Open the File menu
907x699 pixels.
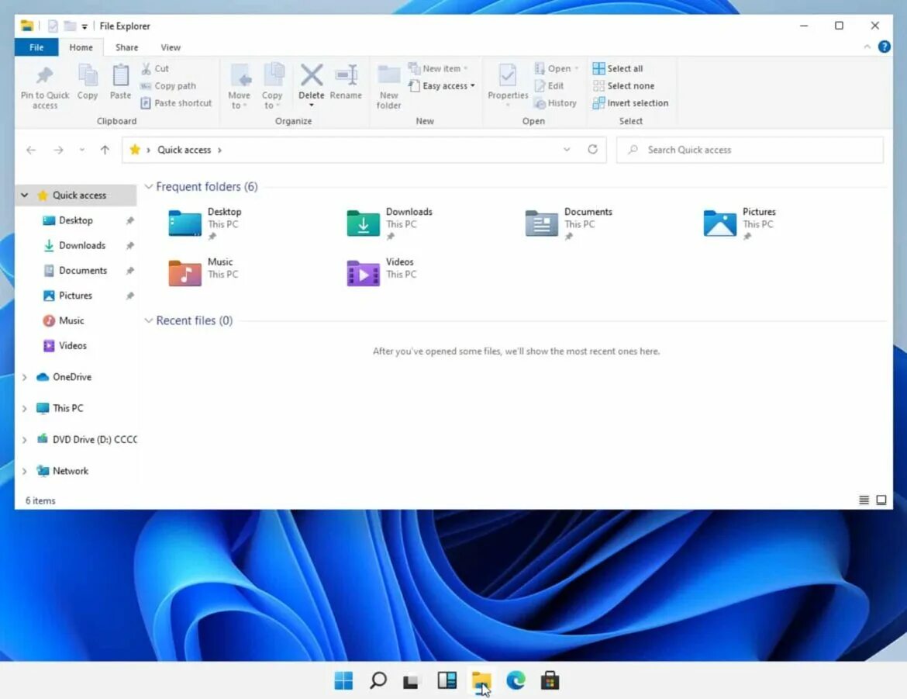coord(36,47)
